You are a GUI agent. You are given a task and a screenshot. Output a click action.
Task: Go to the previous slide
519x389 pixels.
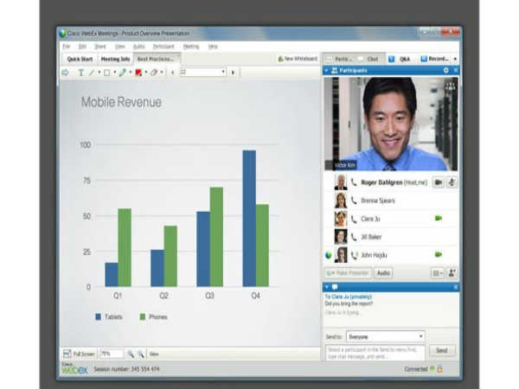pos(173,72)
